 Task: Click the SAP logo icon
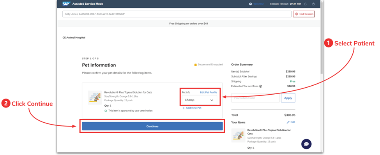click(66, 4)
